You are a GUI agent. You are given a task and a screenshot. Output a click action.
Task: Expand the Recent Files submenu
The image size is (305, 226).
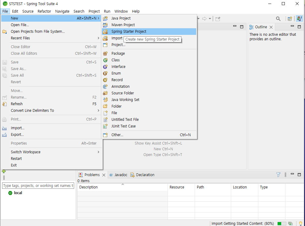tap(52, 38)
